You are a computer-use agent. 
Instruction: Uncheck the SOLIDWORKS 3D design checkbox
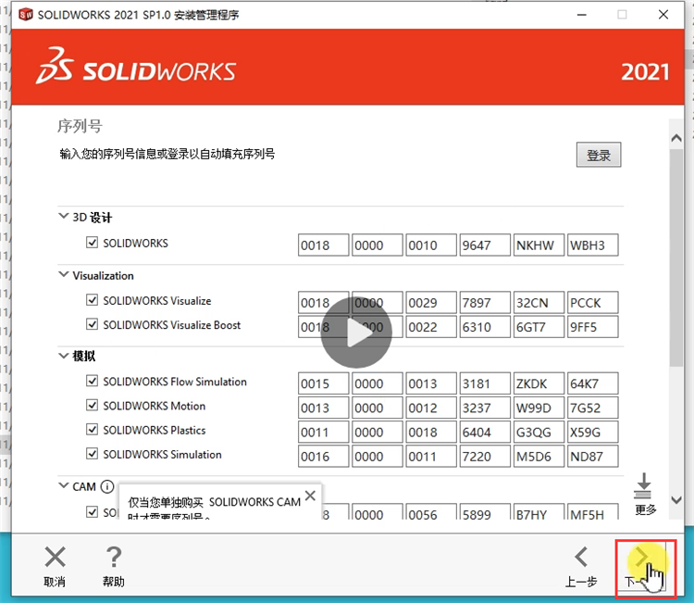click(92, 243)
